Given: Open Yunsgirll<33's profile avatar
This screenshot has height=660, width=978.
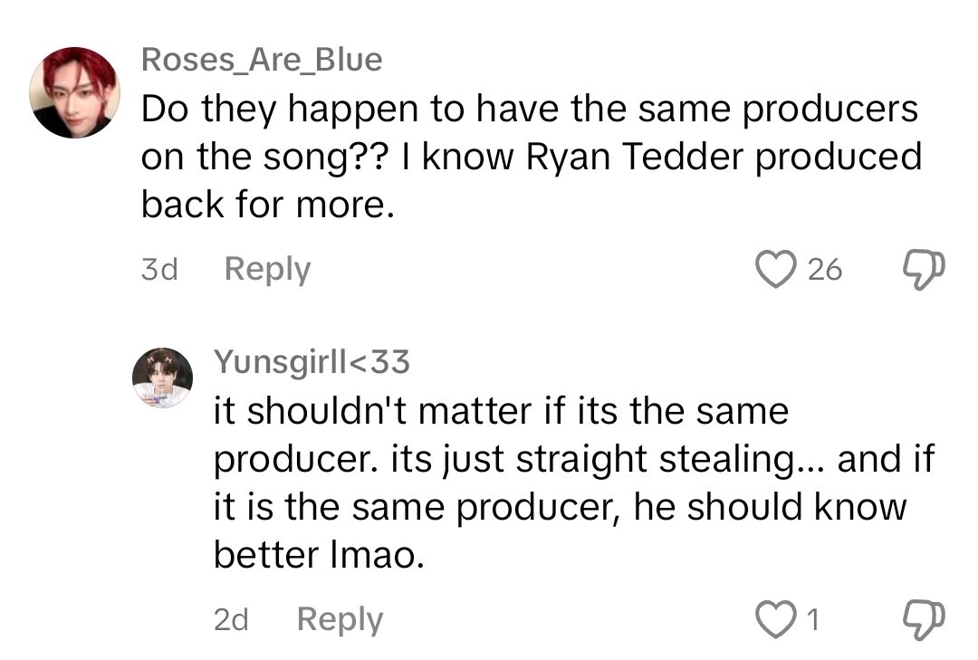Looking at the screenshot, I should [x=163, y=378].
